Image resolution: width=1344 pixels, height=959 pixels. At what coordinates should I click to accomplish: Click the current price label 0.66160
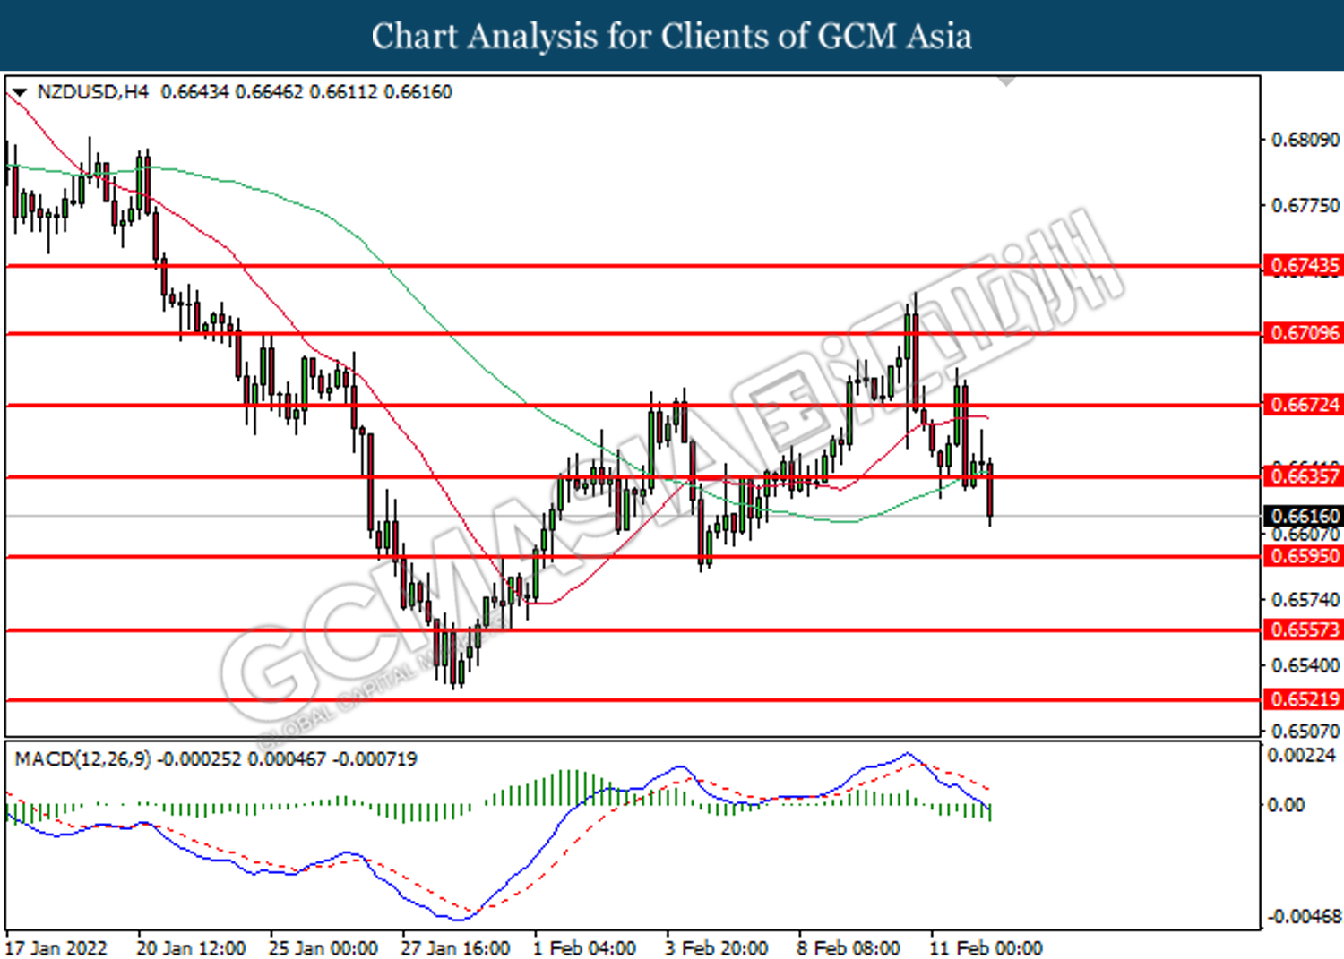[1305, 516]
